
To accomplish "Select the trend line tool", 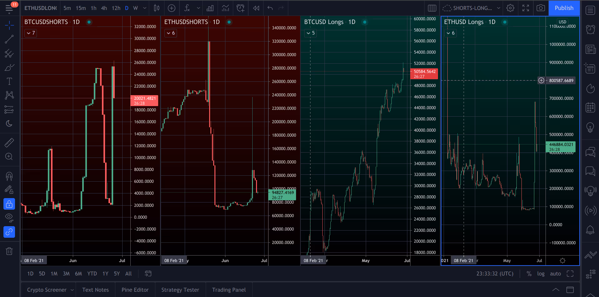I will 9,39.
